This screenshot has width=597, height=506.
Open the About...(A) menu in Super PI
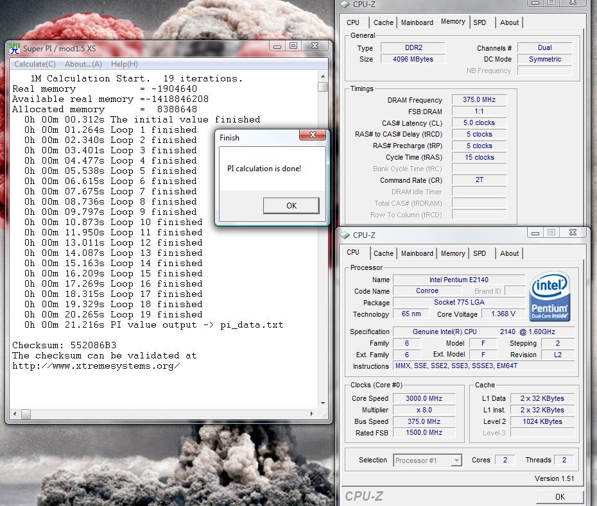[83, 64]
